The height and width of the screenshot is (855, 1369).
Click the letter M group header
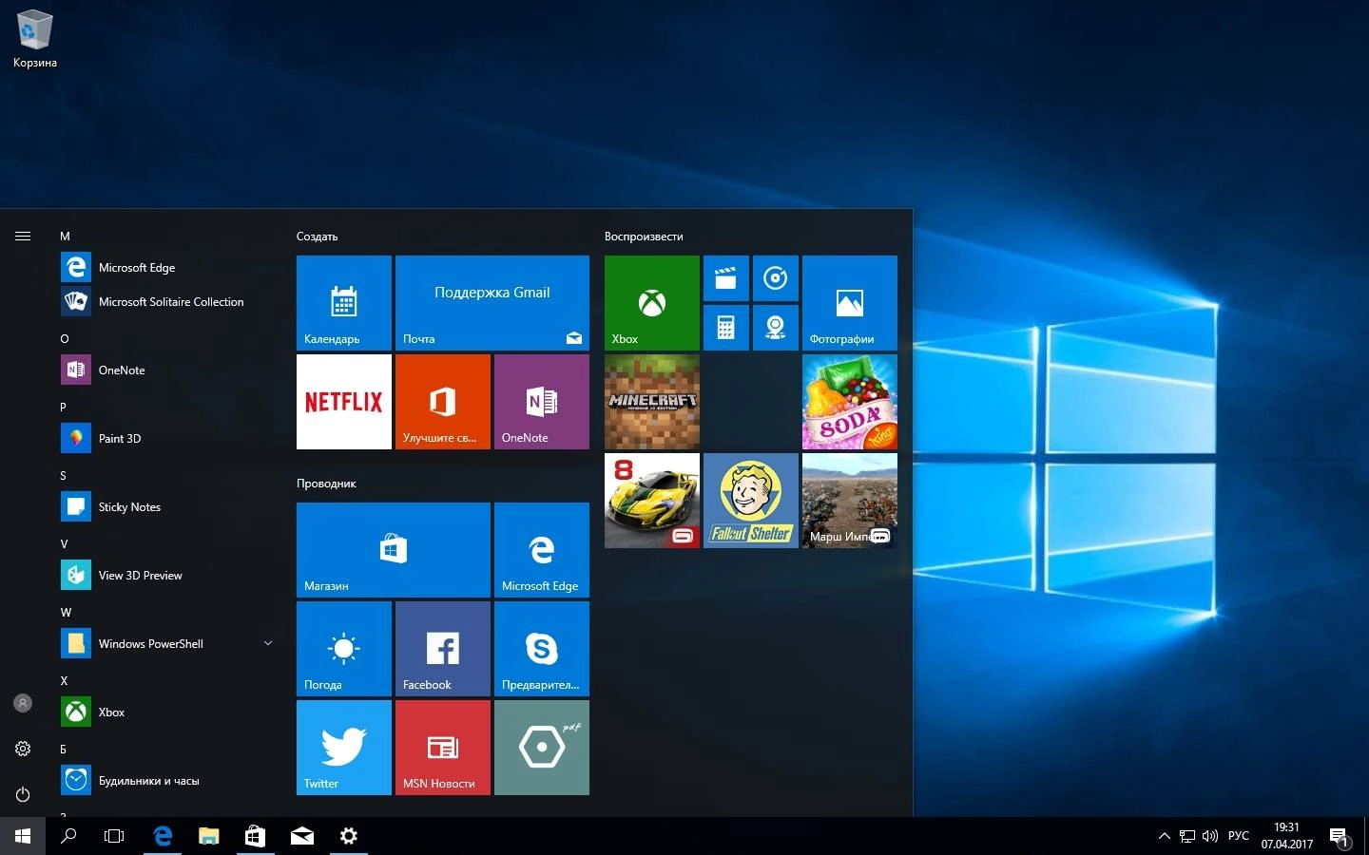pyautogui.click(x=65, y=236)
